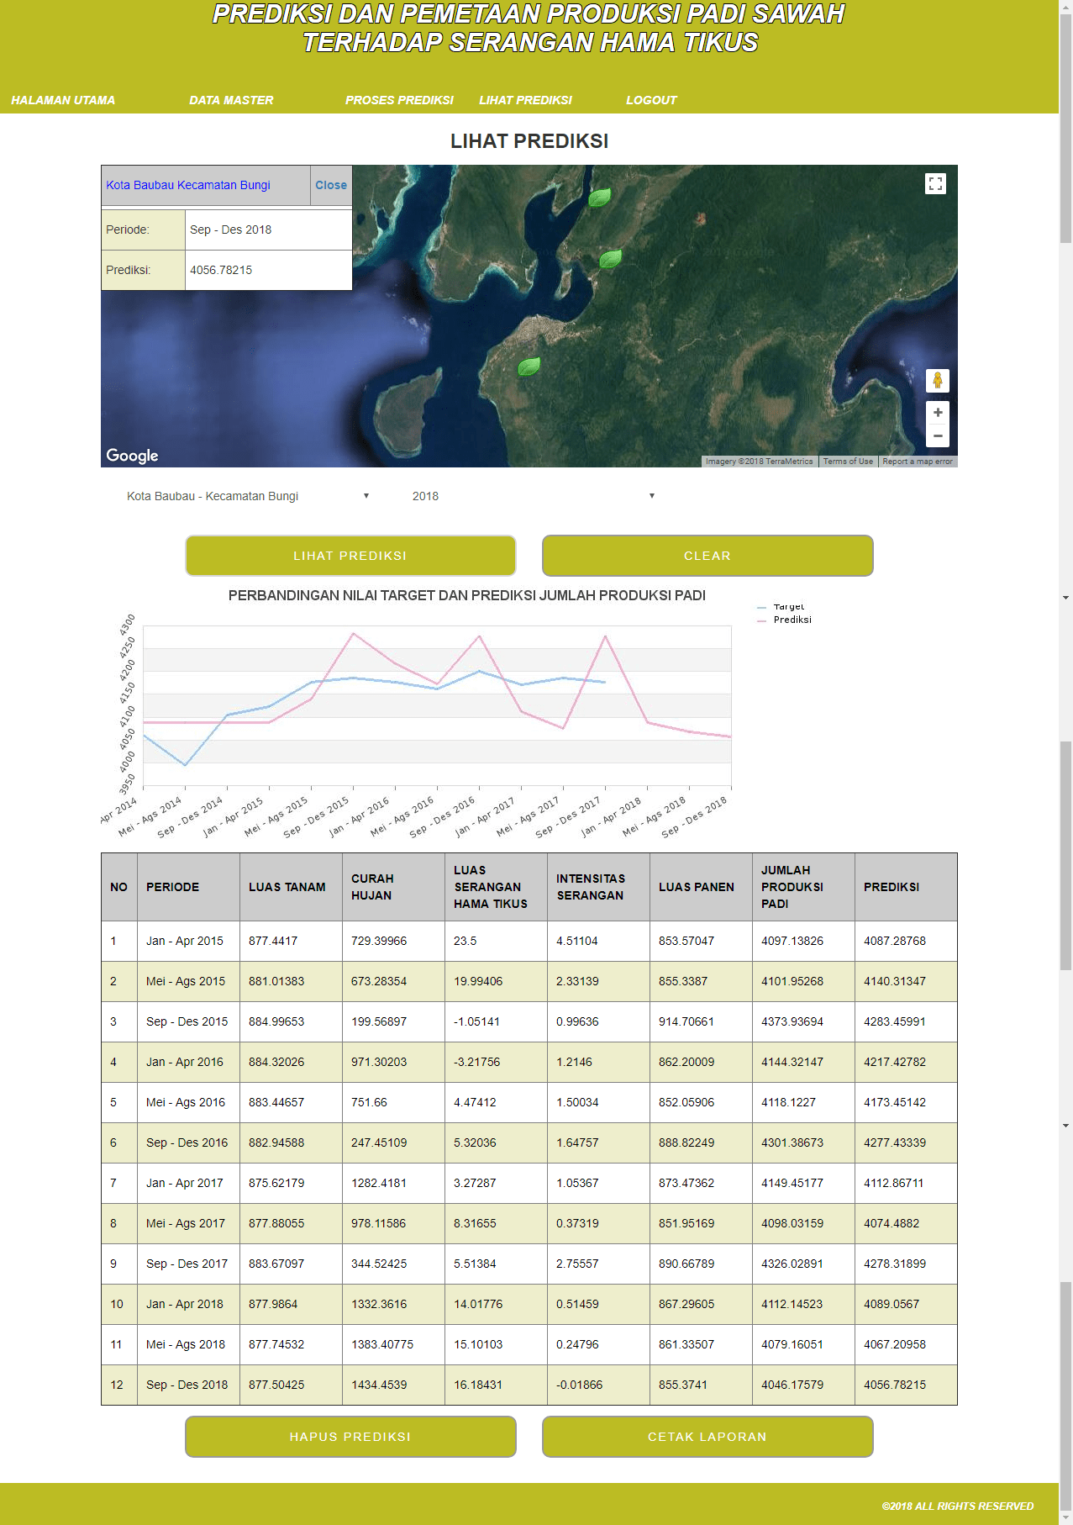Open the 2018 year dropdown

[x=533, y=496]
